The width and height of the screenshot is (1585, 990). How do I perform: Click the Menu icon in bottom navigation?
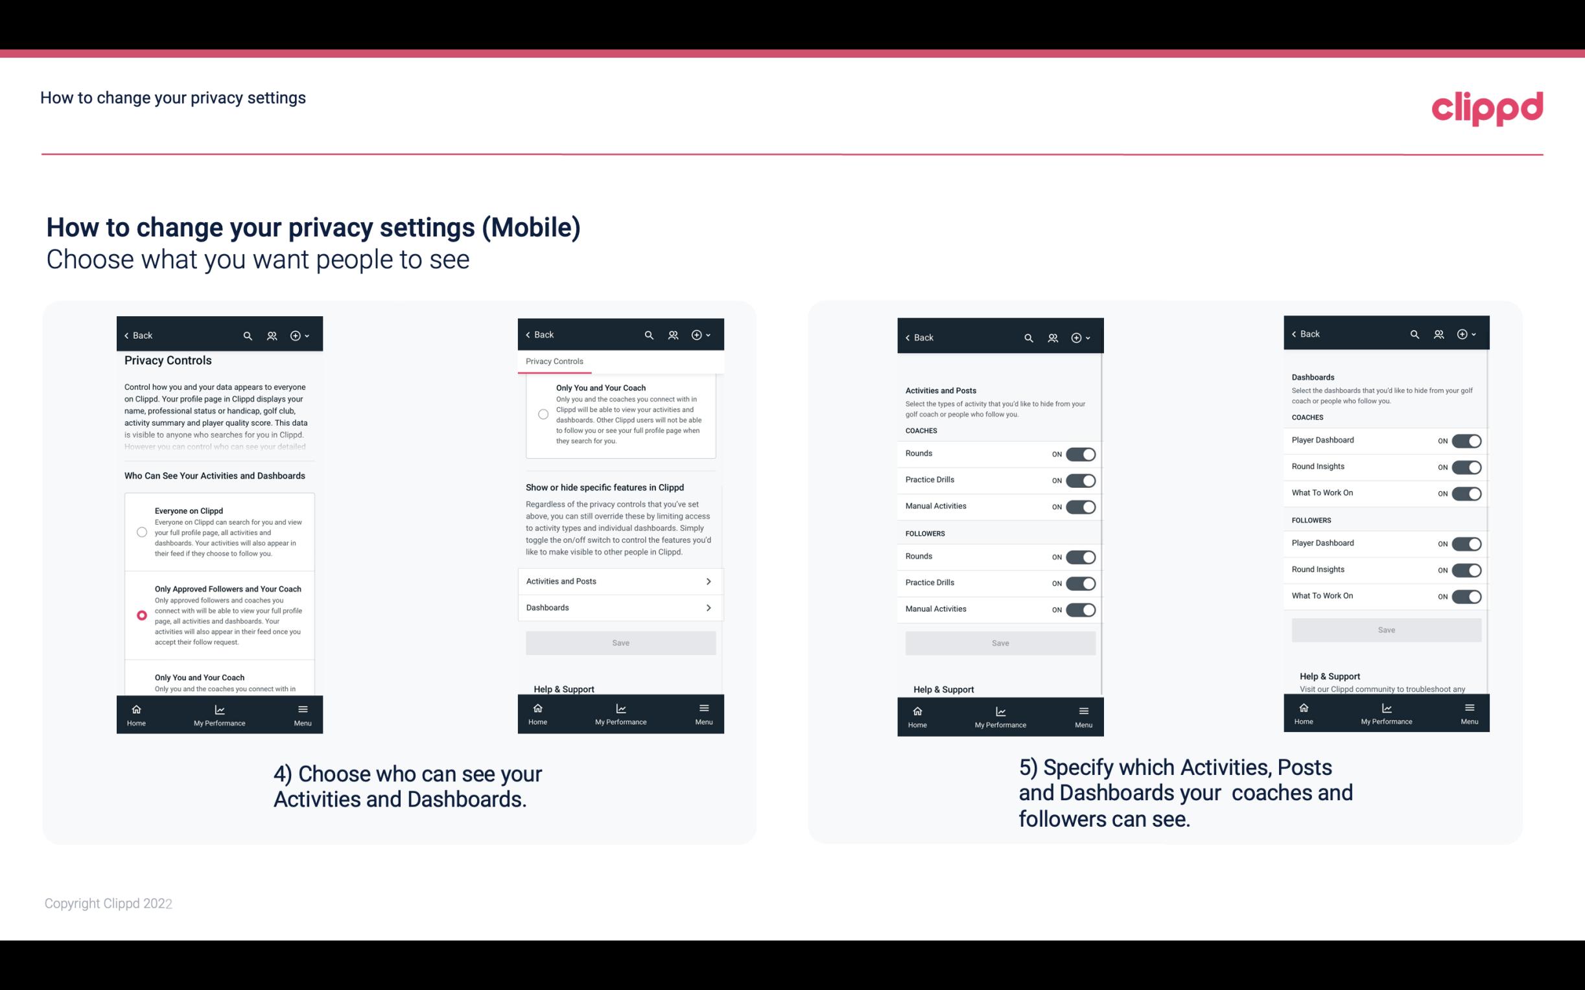302,709
